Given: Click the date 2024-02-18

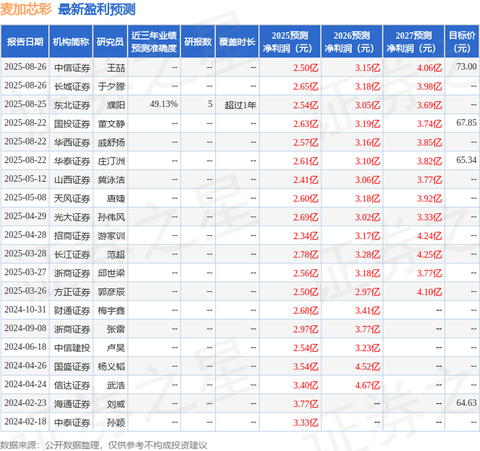Looking at the screenshot, I should (25, 422).
